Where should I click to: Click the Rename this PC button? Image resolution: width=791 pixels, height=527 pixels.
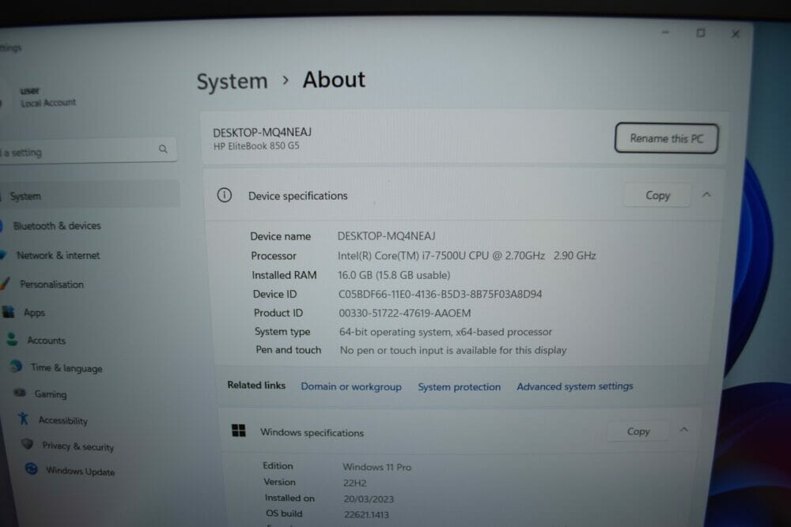pos(666,138)
